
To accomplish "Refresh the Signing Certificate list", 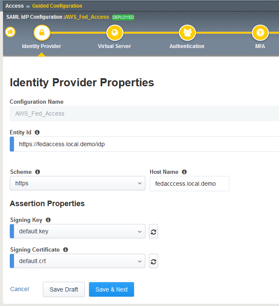I will (153, 261).
